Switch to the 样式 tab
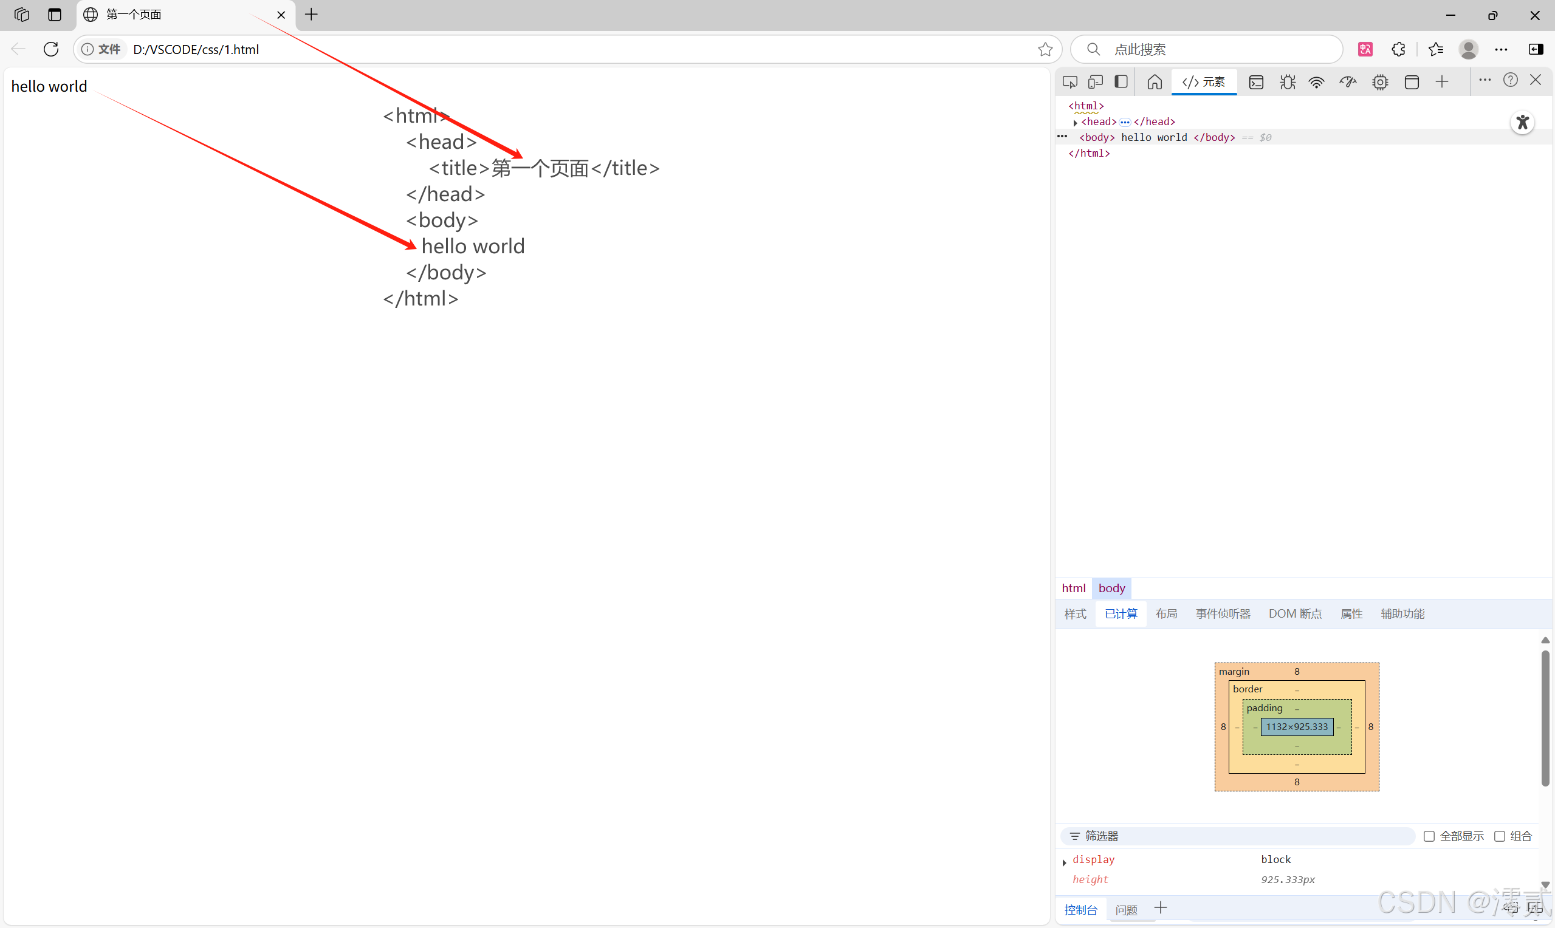Image resolution: width=1555 pixels, height=928 pixels. point(1075,613)
